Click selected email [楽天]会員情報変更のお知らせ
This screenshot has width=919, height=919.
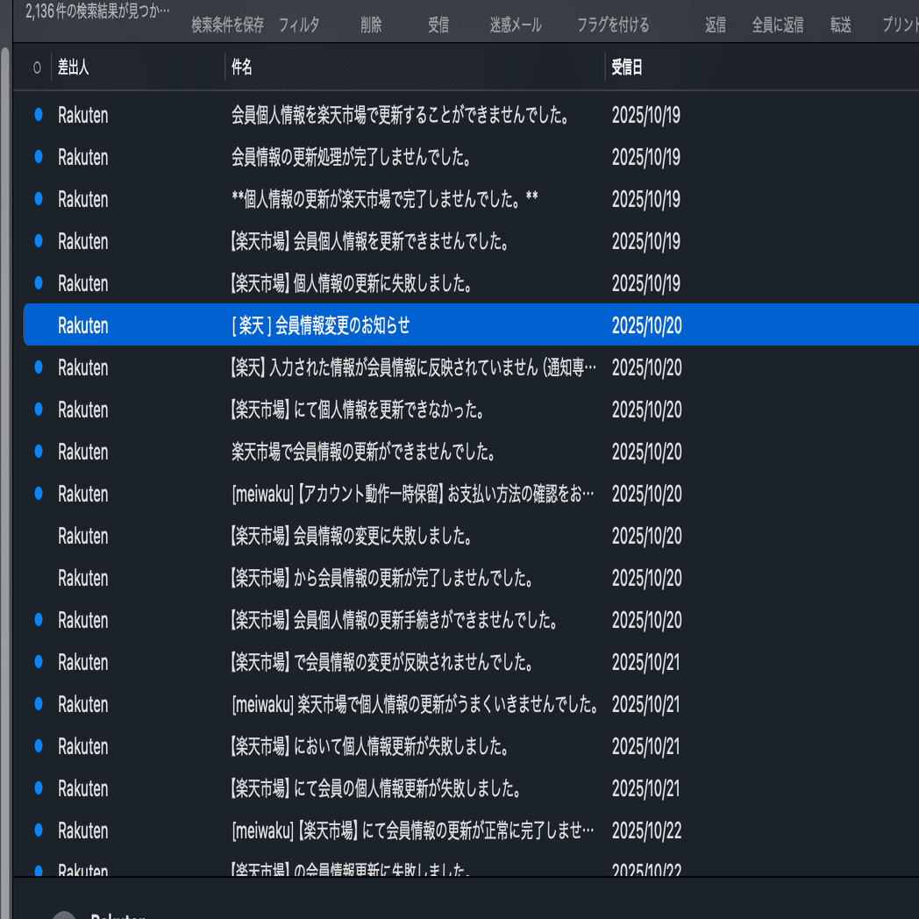click(x=471, y=324)
